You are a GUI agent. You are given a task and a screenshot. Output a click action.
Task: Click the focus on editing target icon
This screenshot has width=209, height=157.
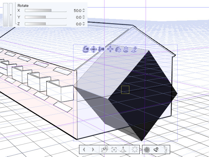[114, 149]
